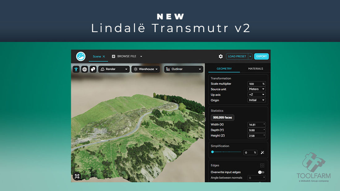Switch to the MATERIALS tab
This screenshot has height=191, width=340.
point(255,69)
